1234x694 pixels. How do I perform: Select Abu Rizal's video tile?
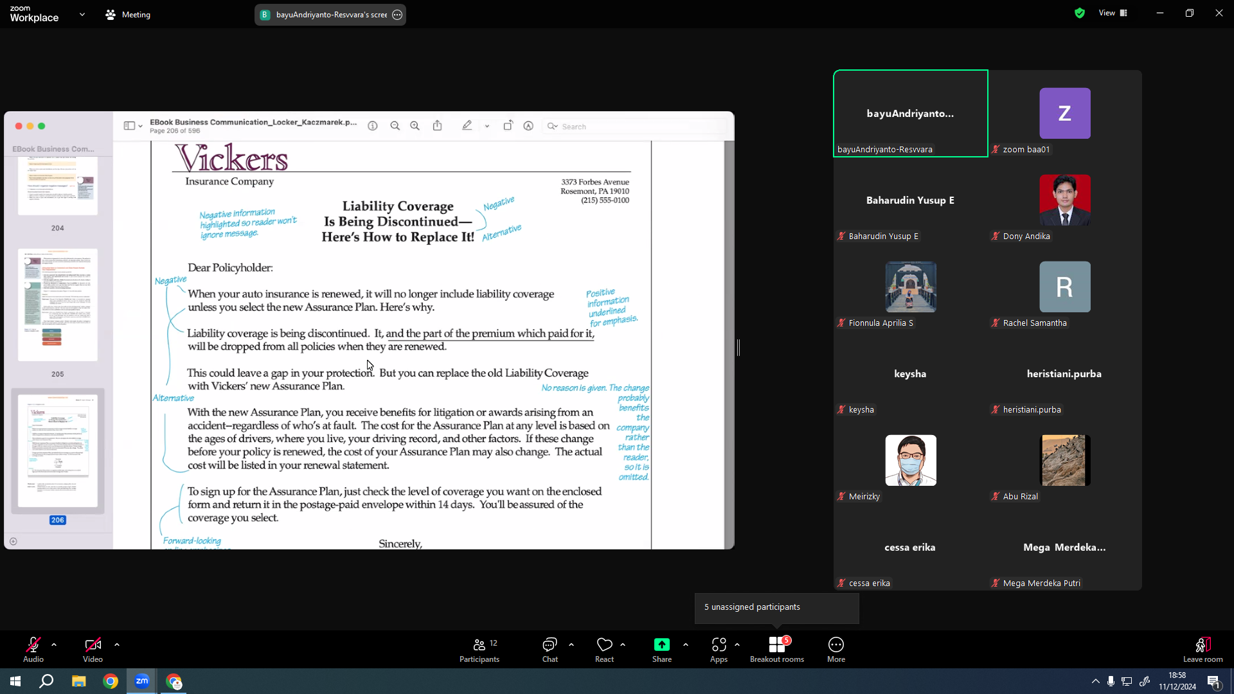click(1064, 461)
